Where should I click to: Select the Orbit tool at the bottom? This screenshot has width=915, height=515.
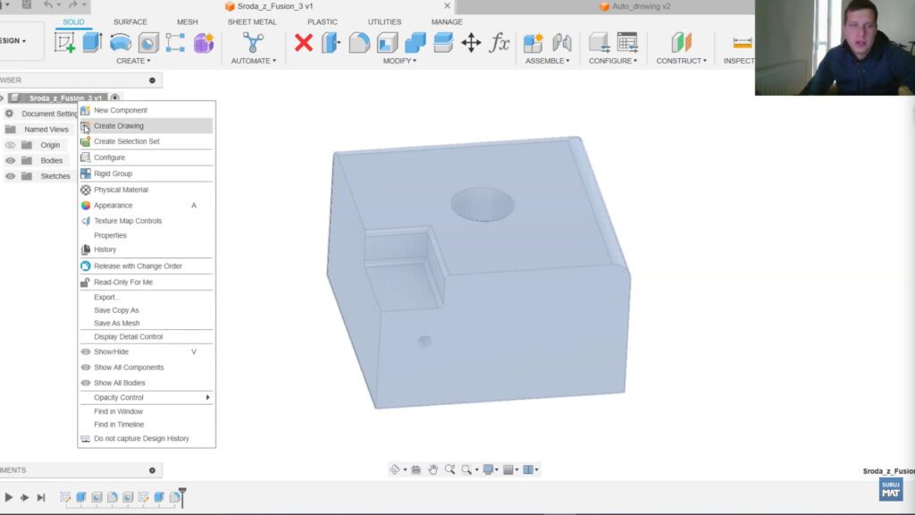(x=394, y=469)
